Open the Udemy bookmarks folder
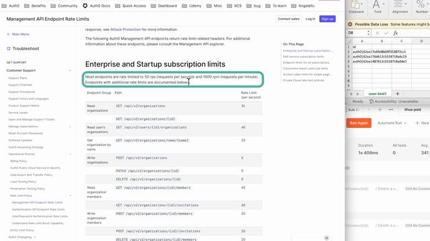This screenshot has width=430, height=241. tap(191, 6)
